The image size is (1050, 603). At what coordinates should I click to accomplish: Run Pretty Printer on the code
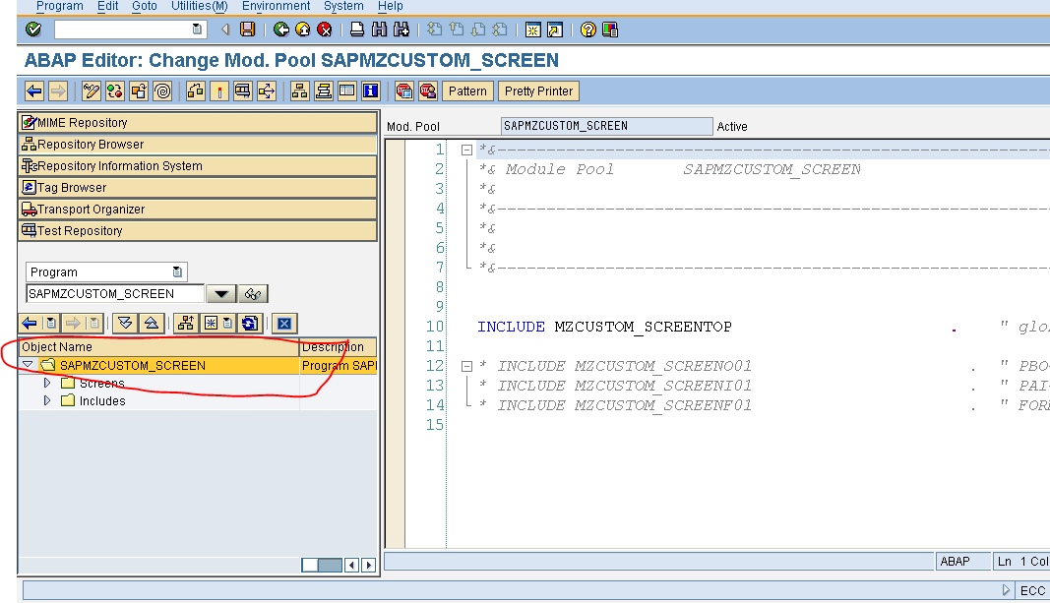coord(537,90)
